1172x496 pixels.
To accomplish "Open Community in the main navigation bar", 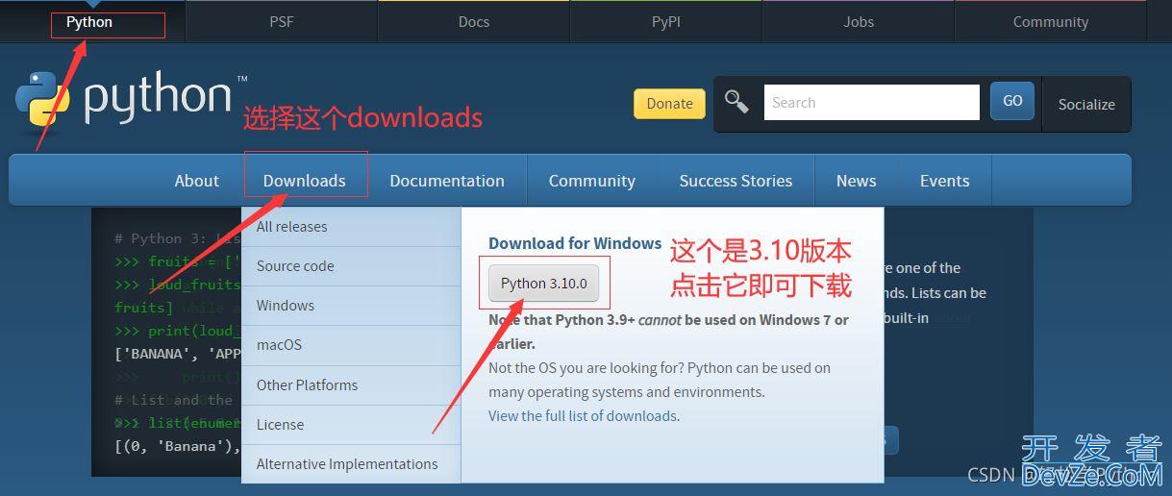I will (592, 181).
